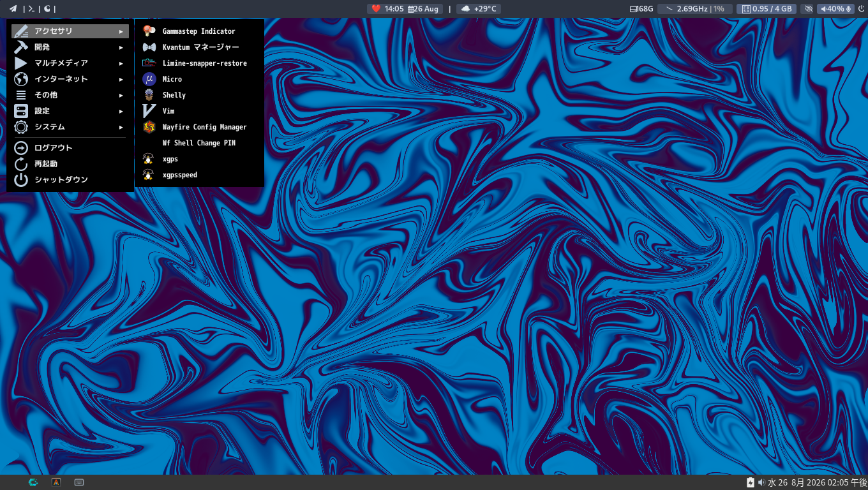This screenshot has height=490, width=868.
Task: Mute the 40% volume speaker
Action: pos(832,9)
